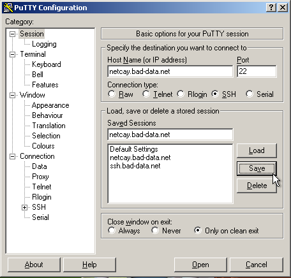Collapse the Window tree node
The width and height of the screenshot is (291, 278).
click(x=13, y=95)
